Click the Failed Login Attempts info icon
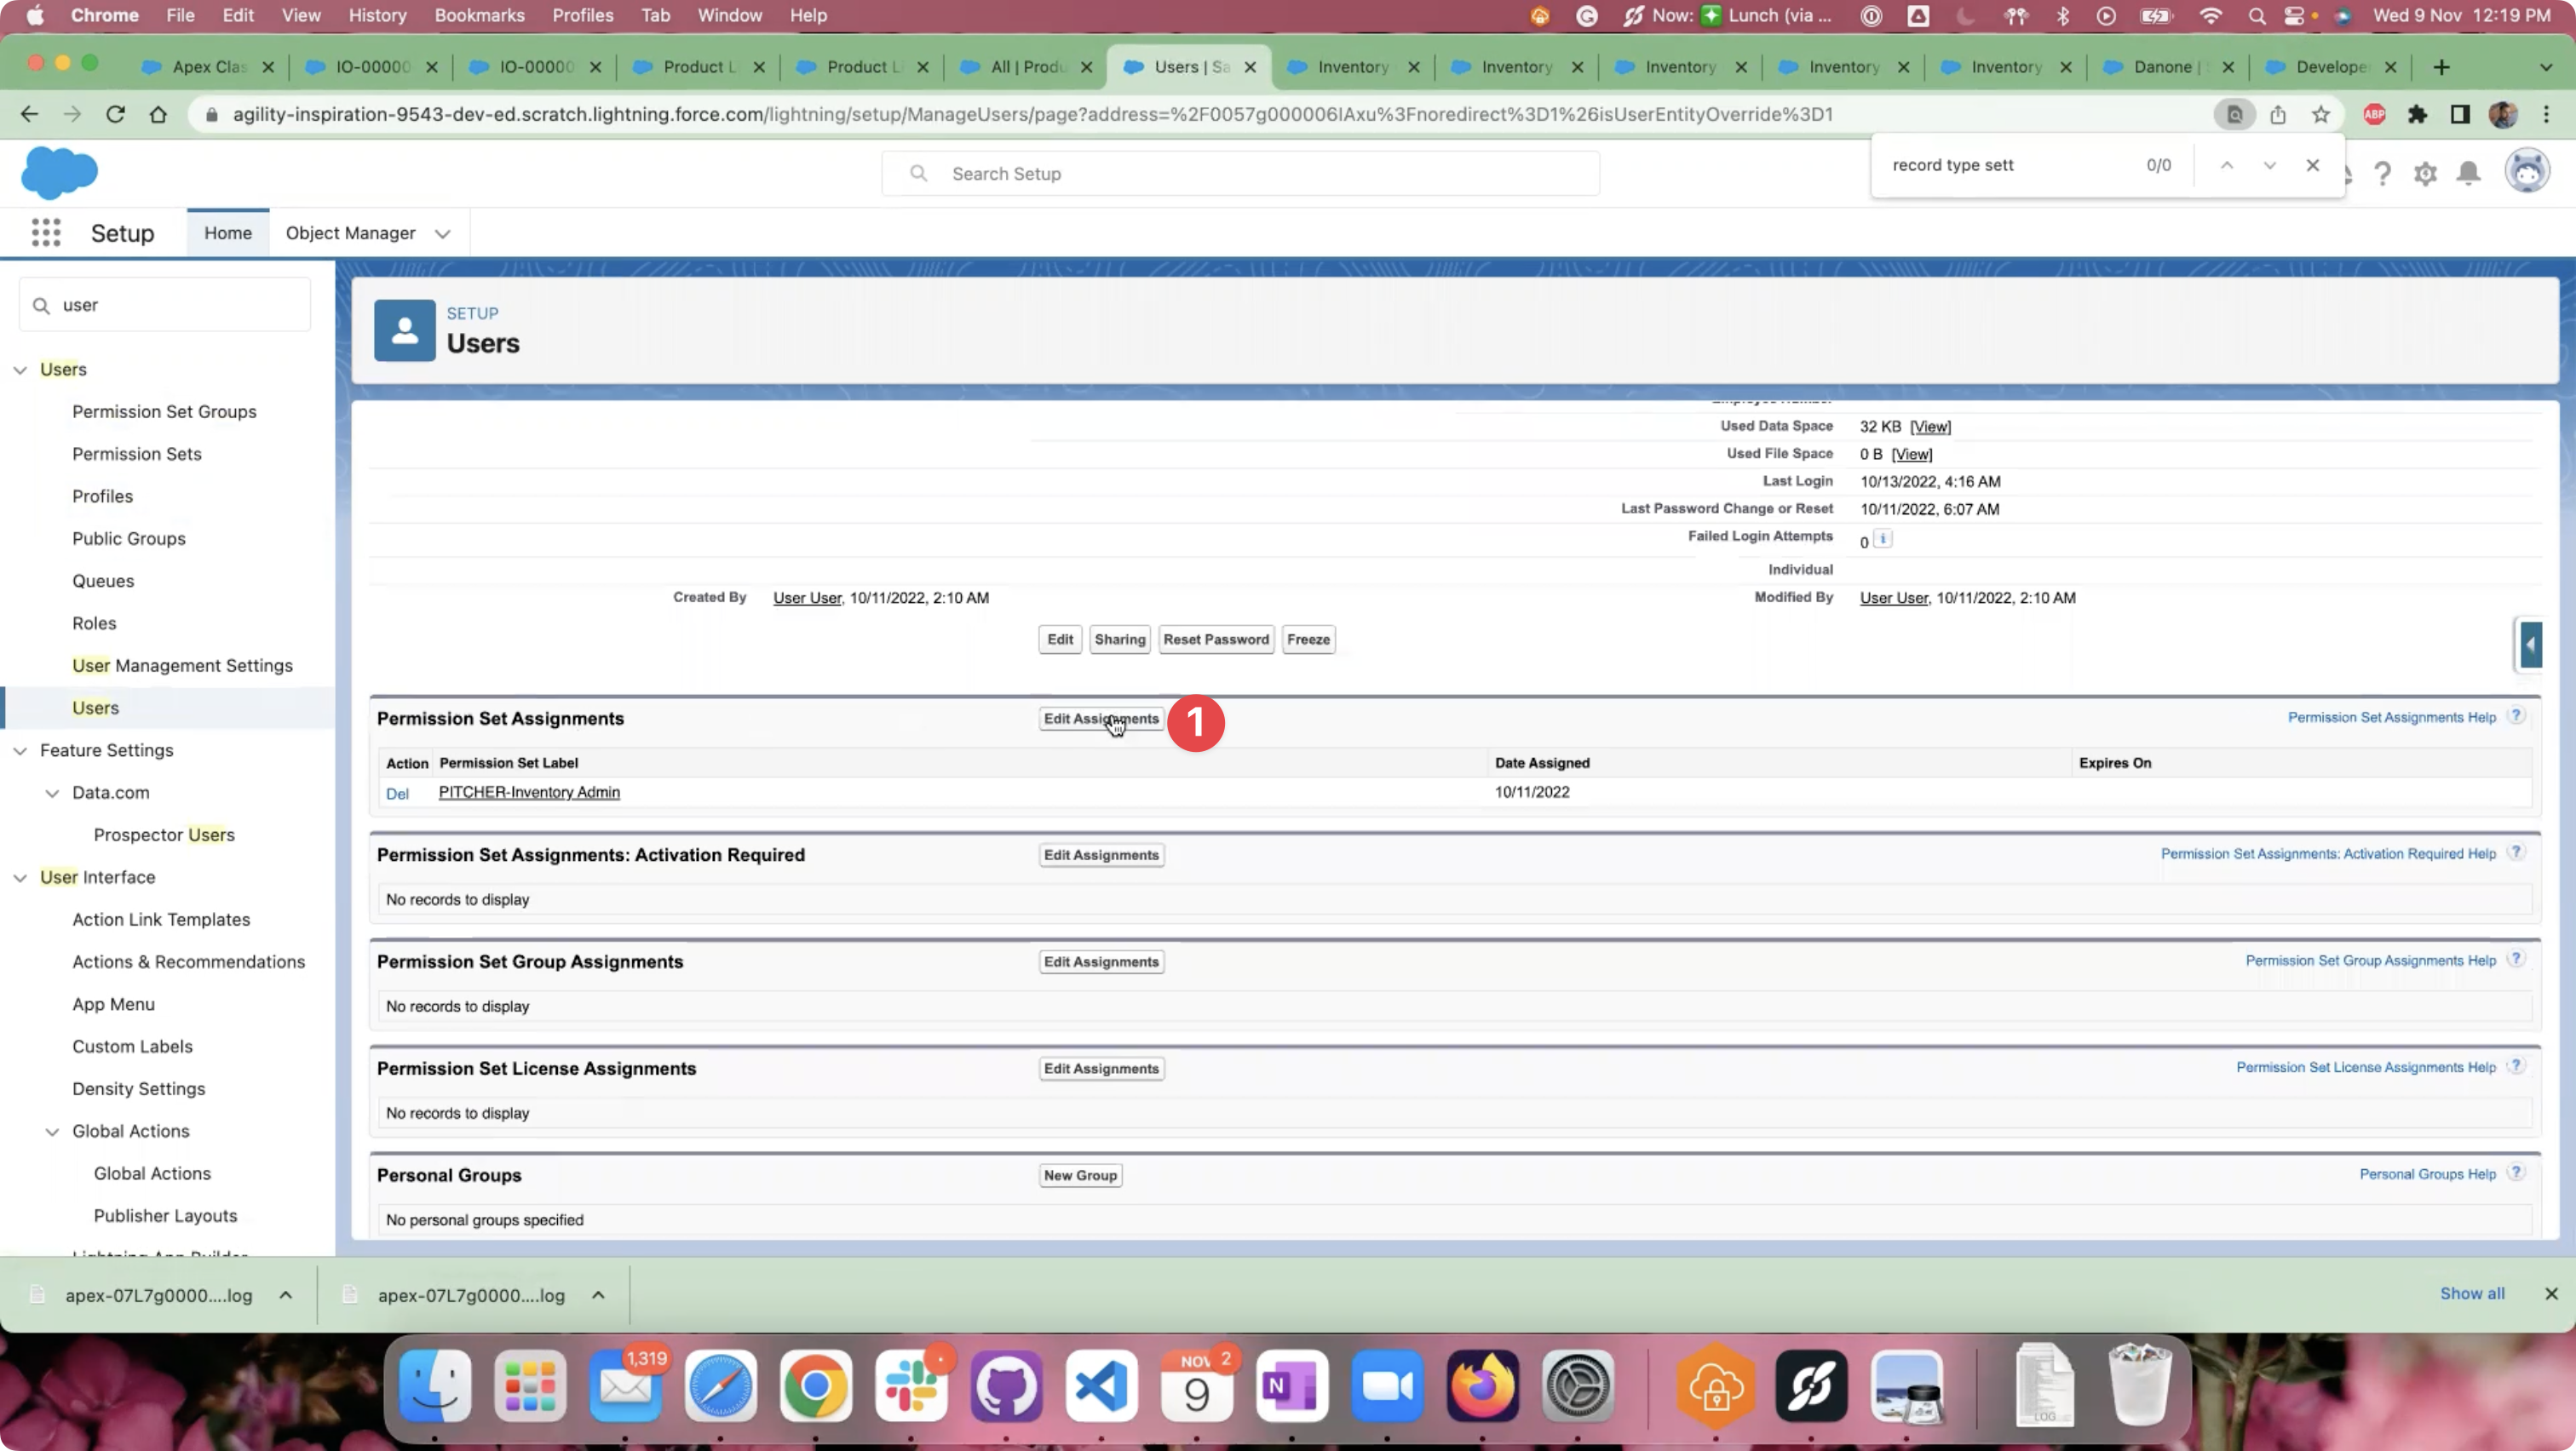This screenshot has width=2576, height=1451. [1882, 539]
